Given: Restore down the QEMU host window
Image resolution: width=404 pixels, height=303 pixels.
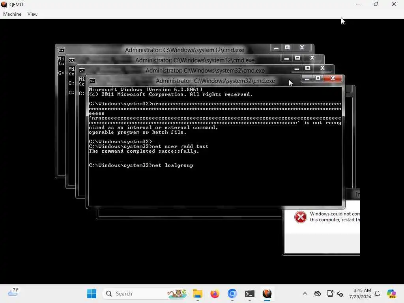Looking at the screenshot, I should click(376, 4).
